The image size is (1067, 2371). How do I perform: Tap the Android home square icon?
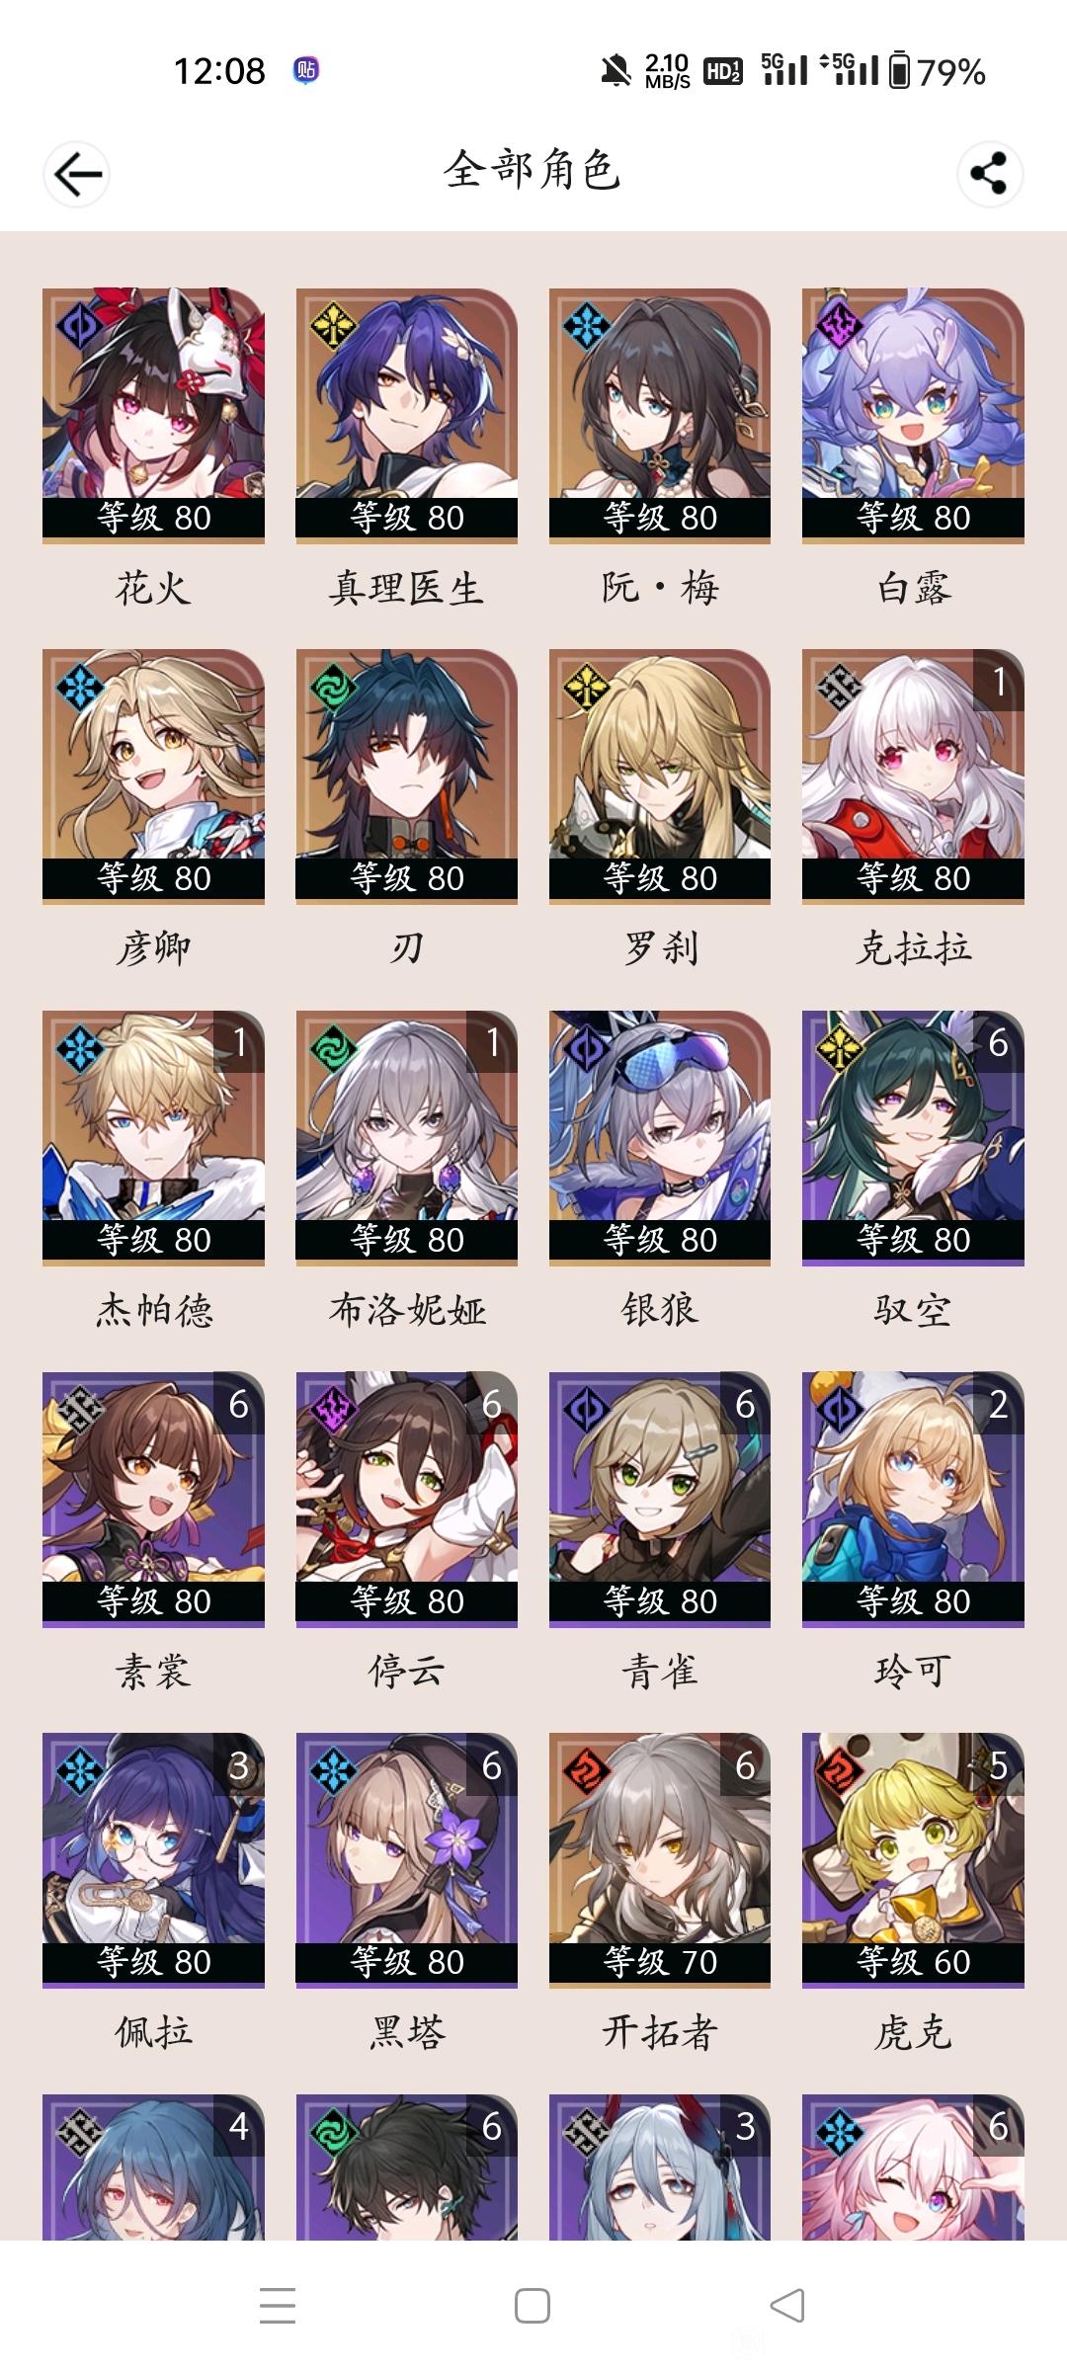[x=533, y=2306]
